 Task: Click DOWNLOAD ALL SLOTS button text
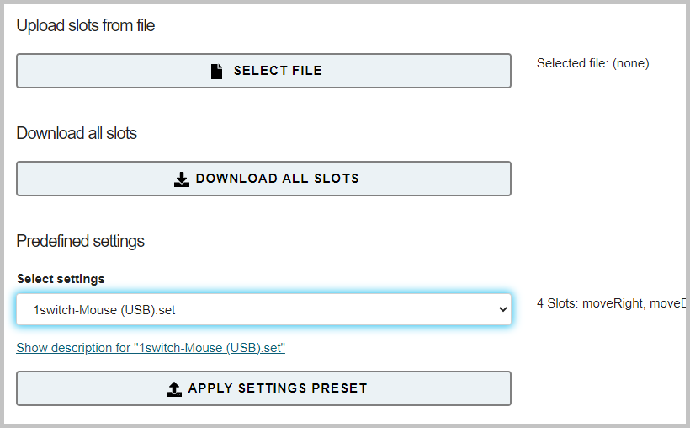coord(277,179)
